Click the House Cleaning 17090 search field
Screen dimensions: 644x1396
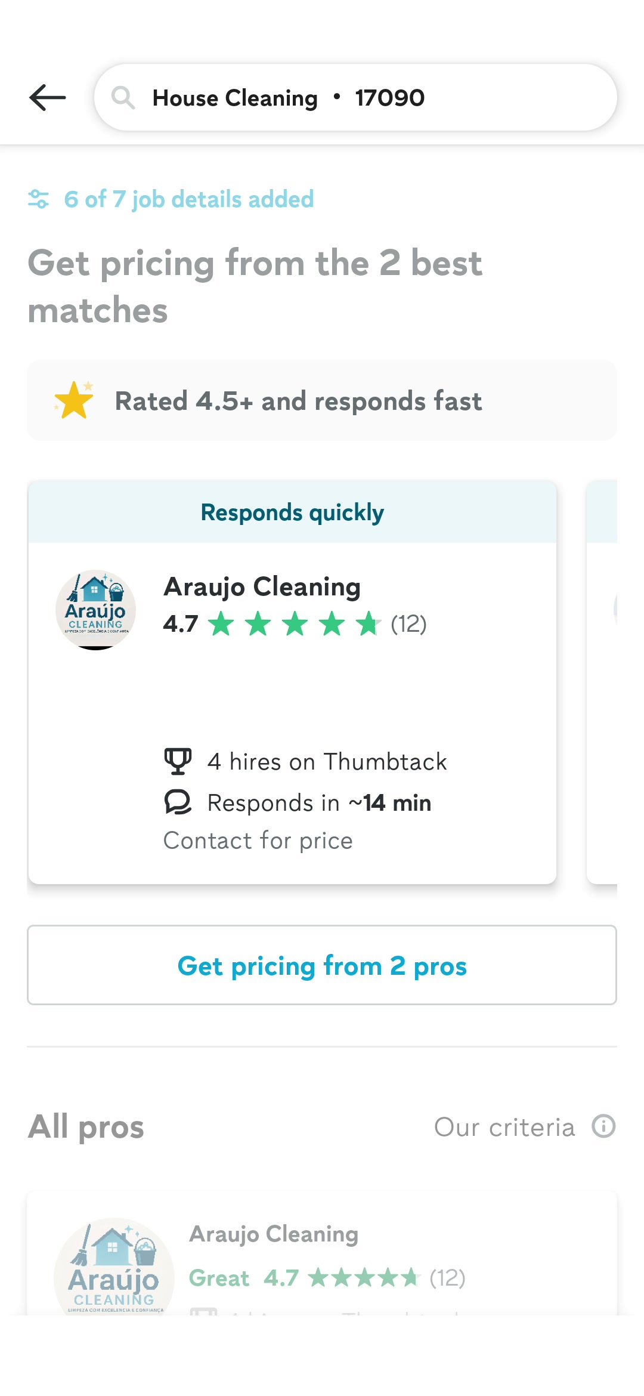pyautogui.click(x=355, y=97)
